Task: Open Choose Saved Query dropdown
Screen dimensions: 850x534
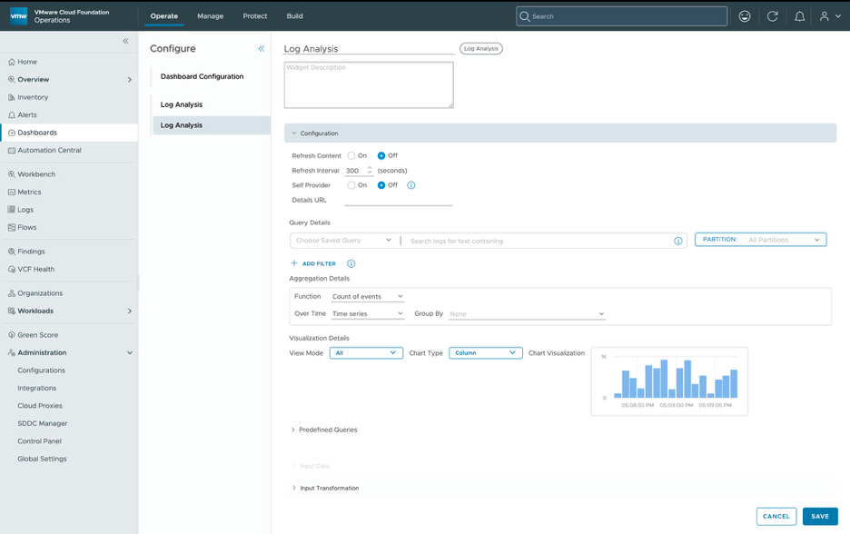Action: [343, 240]
